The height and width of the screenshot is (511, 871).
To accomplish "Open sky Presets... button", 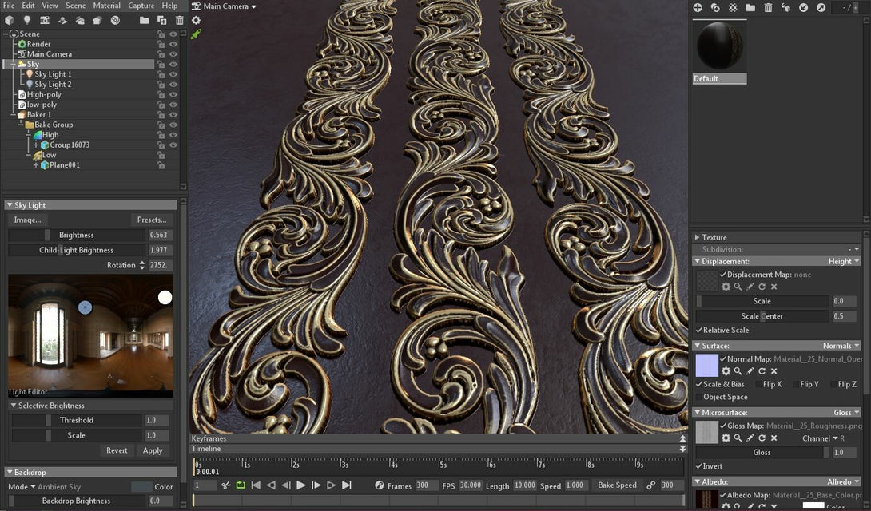I will coord(152,220).
